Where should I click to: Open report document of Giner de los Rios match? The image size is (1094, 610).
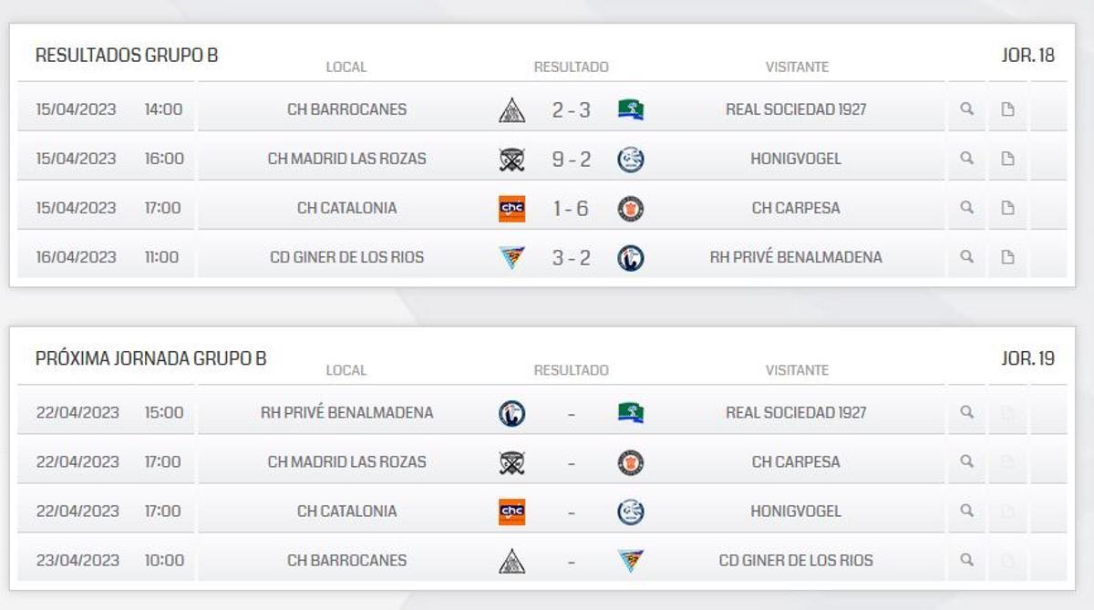[x=1006, y=256]
